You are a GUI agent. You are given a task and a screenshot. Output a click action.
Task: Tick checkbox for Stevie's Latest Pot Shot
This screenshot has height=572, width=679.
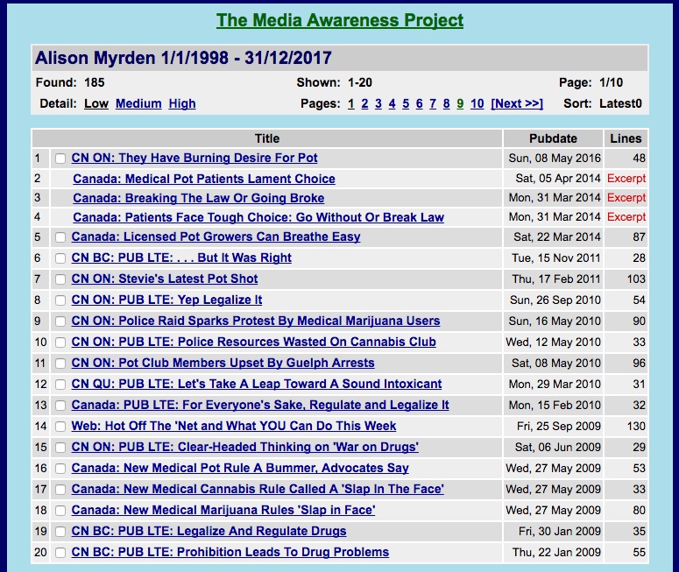pos(60,279)
